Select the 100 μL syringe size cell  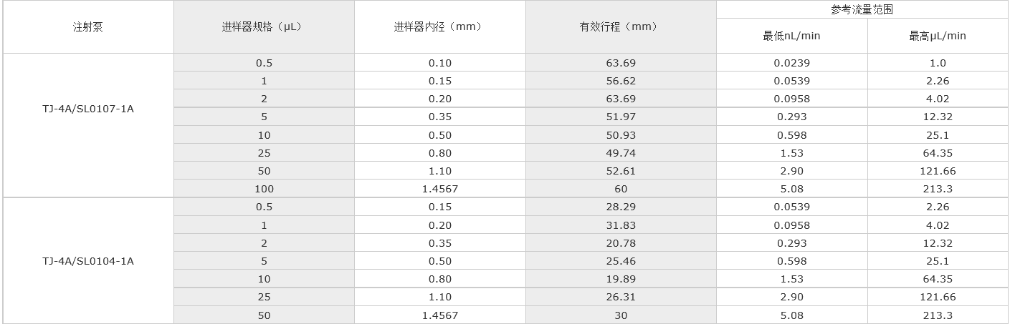[263, 189]
